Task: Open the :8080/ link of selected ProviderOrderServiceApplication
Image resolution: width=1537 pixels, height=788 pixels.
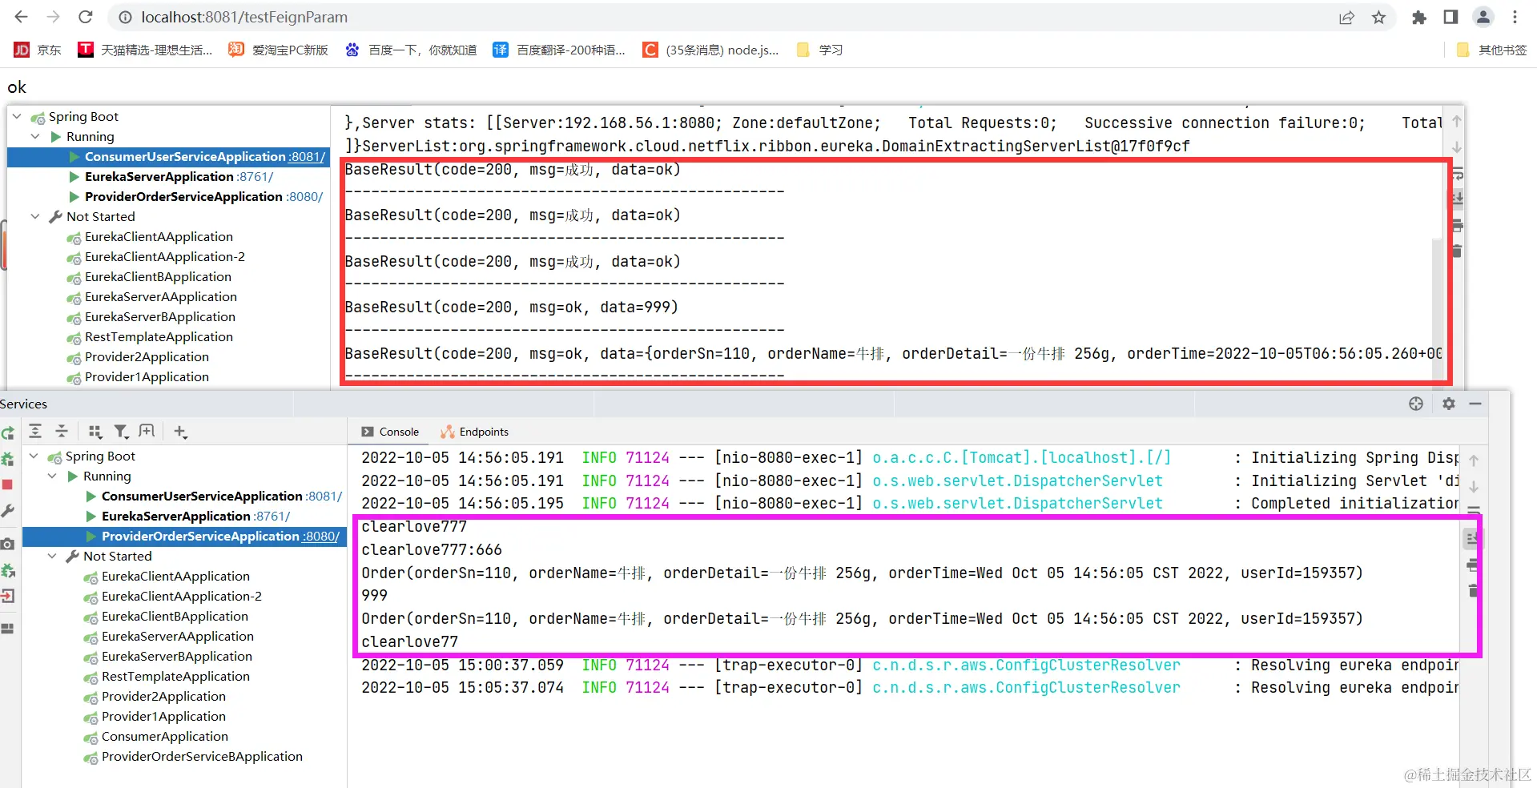Action: [x=321, y=536]
